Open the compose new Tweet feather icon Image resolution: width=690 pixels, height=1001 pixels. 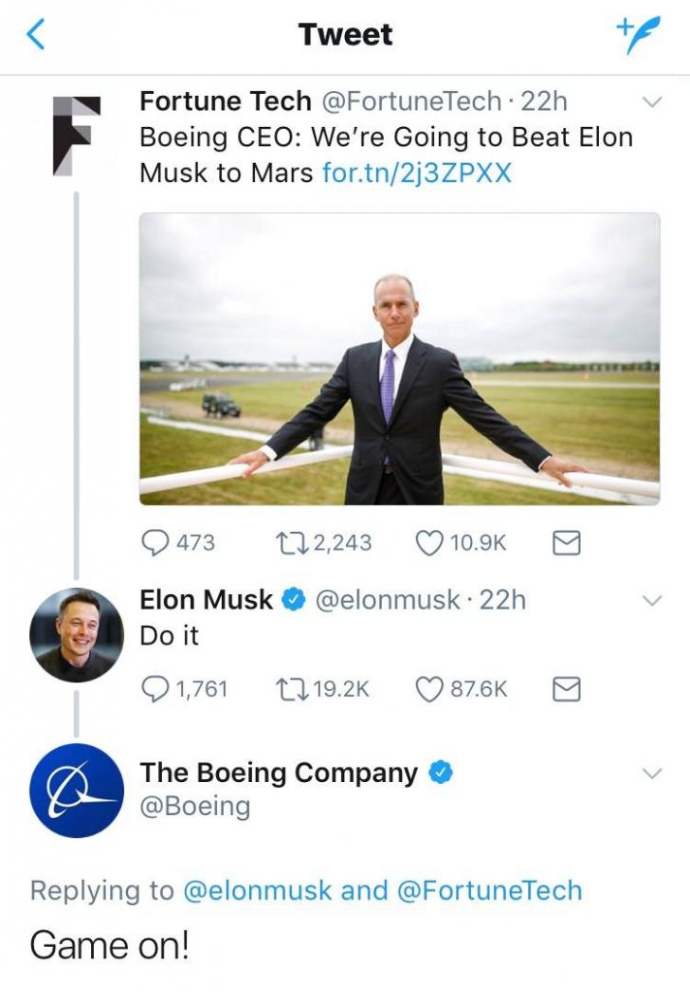(637, 32)
